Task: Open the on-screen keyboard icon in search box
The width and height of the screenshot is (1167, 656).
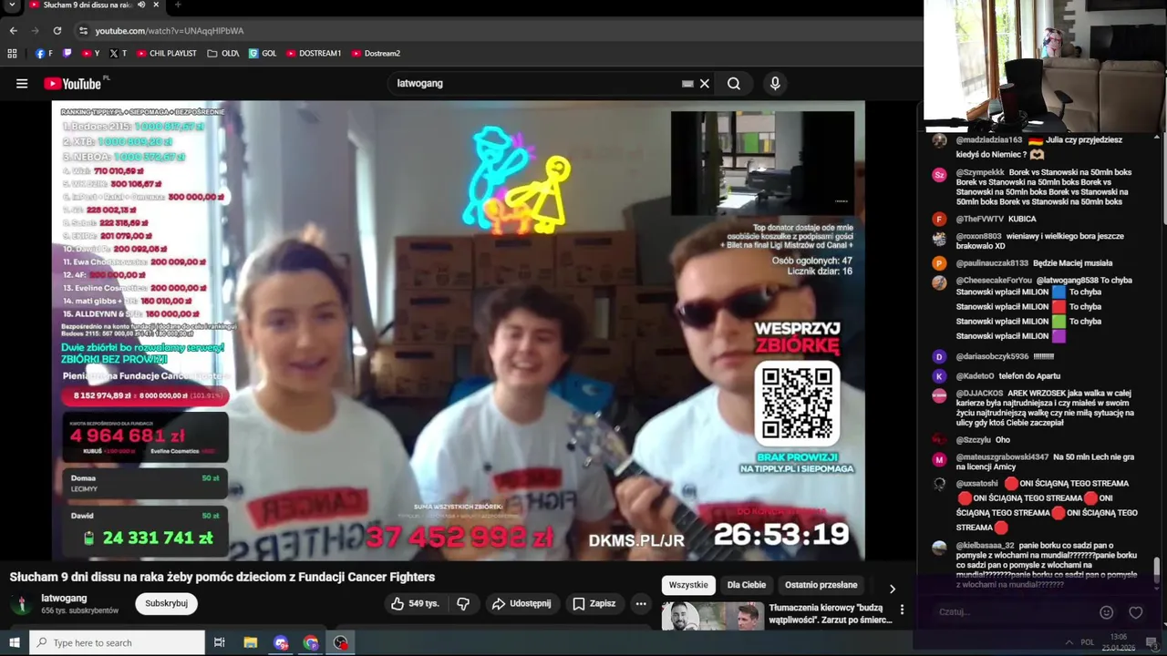Action: [x=687, y=84]
